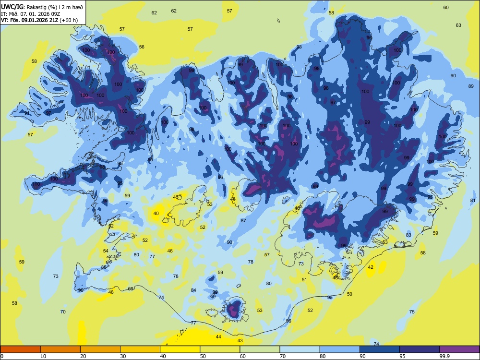Click the map value '54'
480x360 pixels.
click(106, 251)
